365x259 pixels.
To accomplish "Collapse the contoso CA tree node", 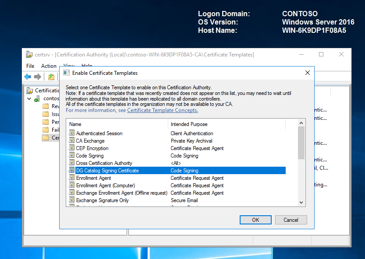I will pos(29,98).
